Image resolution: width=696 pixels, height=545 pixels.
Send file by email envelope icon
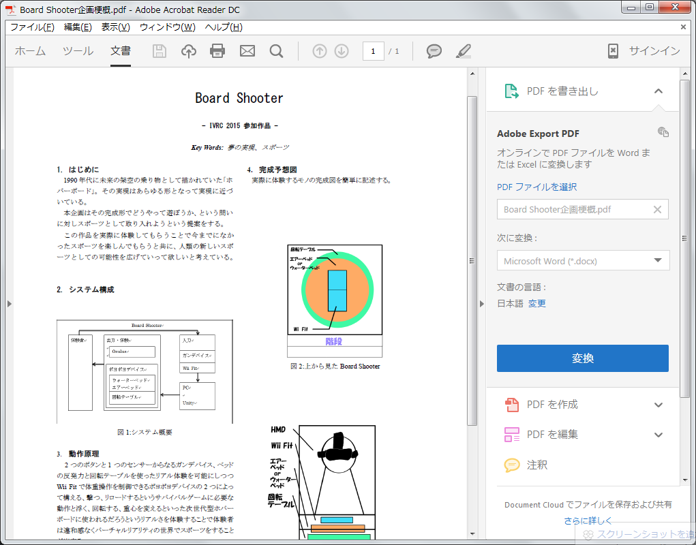pos(247,52)
